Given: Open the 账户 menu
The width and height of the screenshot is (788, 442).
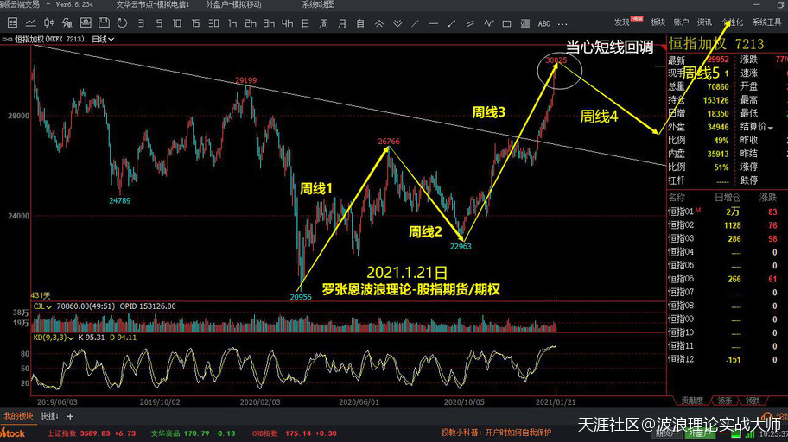Looking at the screenshot, I should [681, 22].
